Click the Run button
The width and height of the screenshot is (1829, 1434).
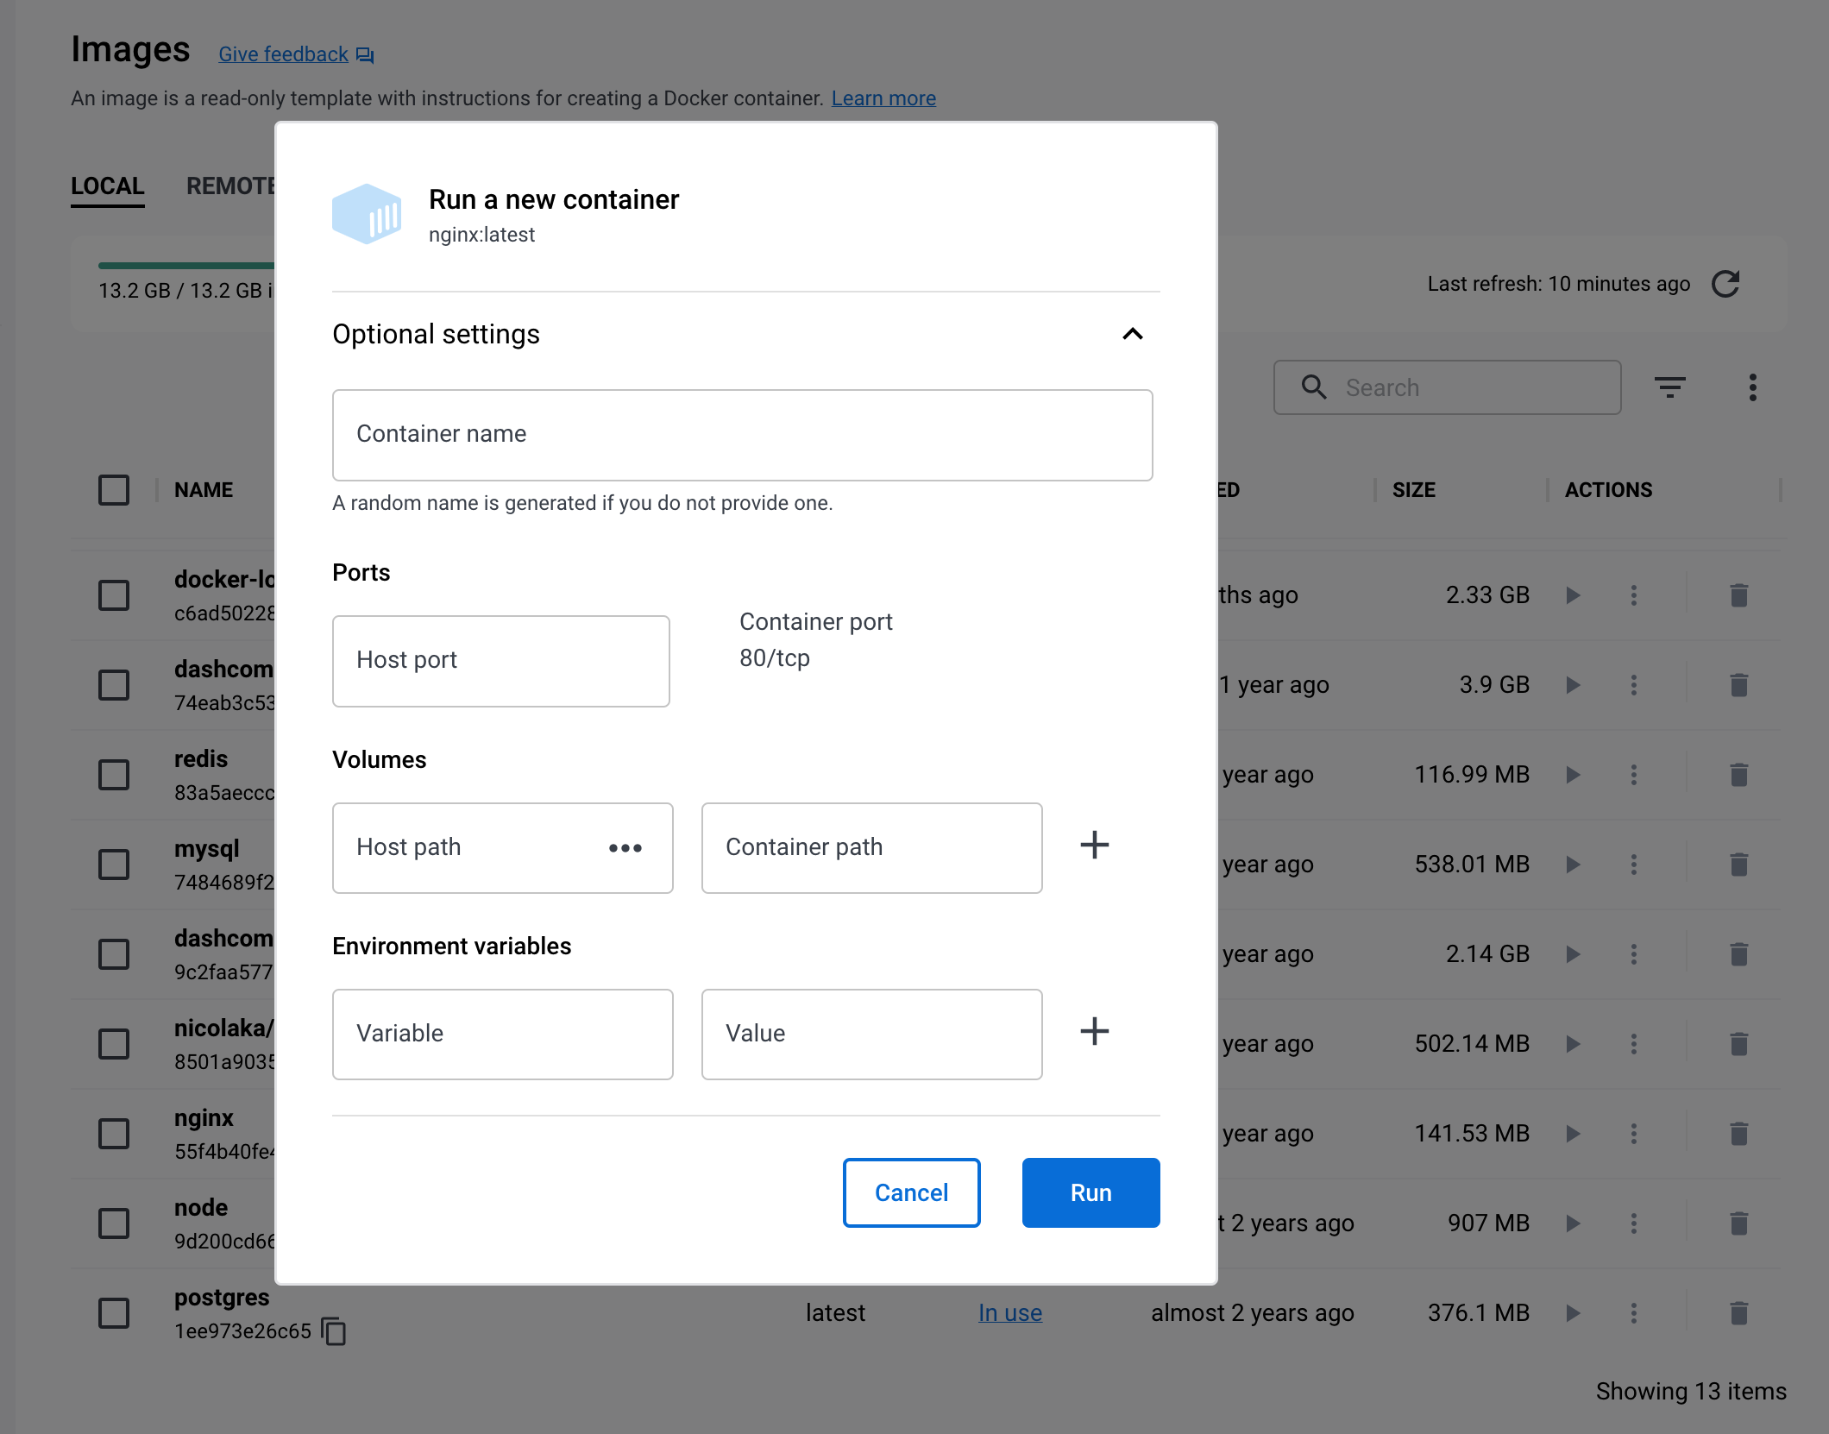tap(1090, 1192)
